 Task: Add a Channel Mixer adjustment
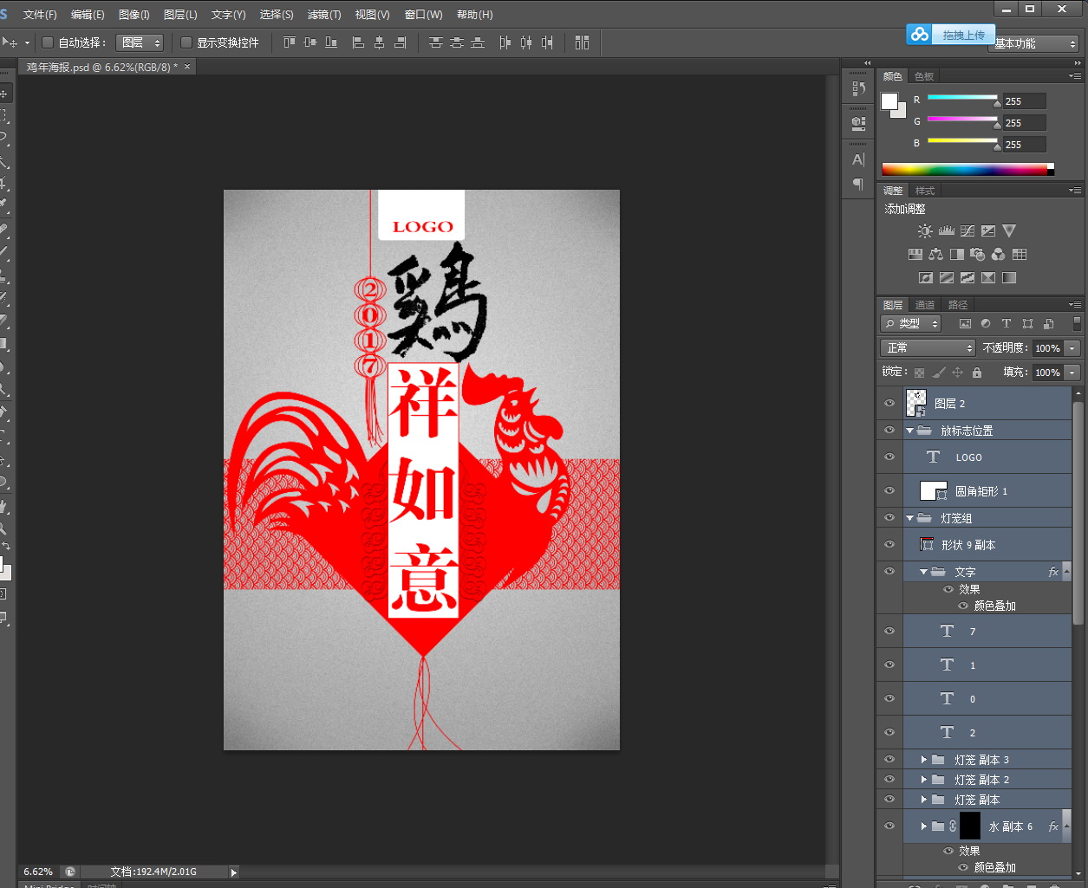[x=998, y=255]
